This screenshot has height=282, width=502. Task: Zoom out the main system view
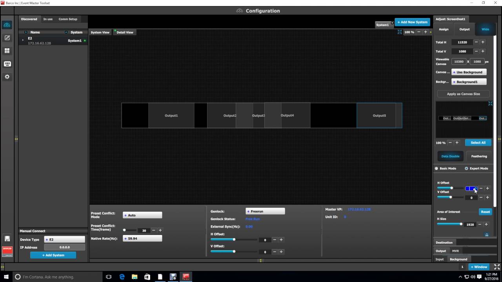click(419, 32)
